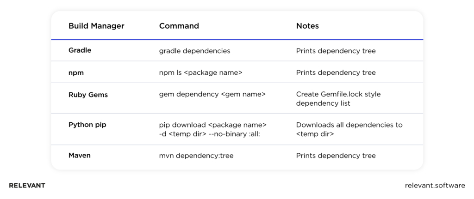Click 'Prints dependency tree' in Maven row

336,156
